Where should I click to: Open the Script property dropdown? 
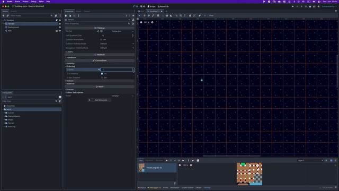tap(133, 95)
